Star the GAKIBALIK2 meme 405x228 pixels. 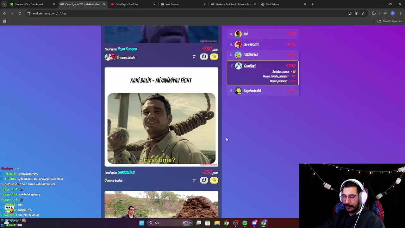click(214, 180)
